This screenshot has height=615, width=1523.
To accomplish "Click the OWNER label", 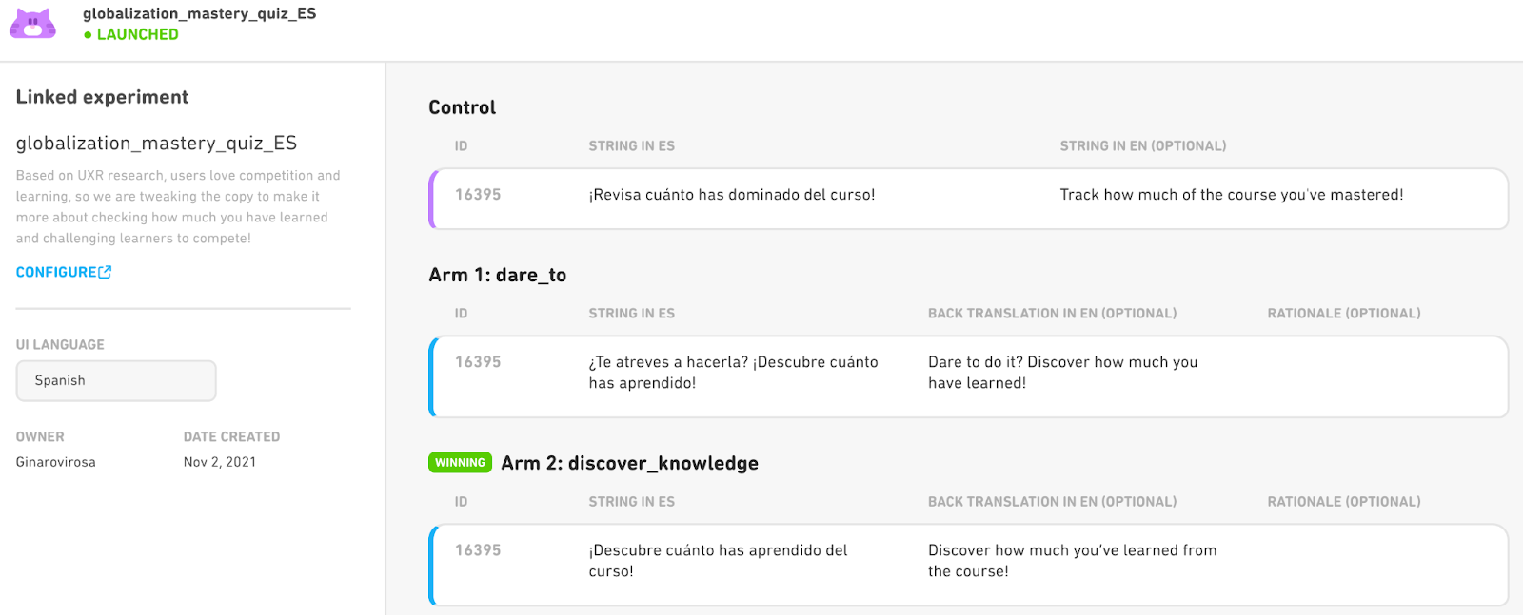I will [x=40, y=437].
